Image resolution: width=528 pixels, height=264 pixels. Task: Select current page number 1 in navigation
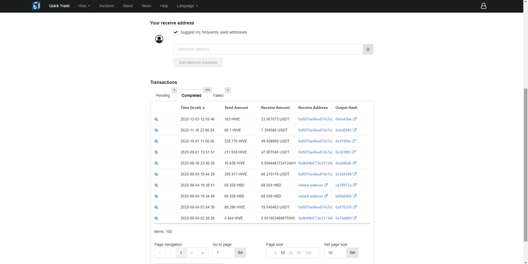click(181, 253)
